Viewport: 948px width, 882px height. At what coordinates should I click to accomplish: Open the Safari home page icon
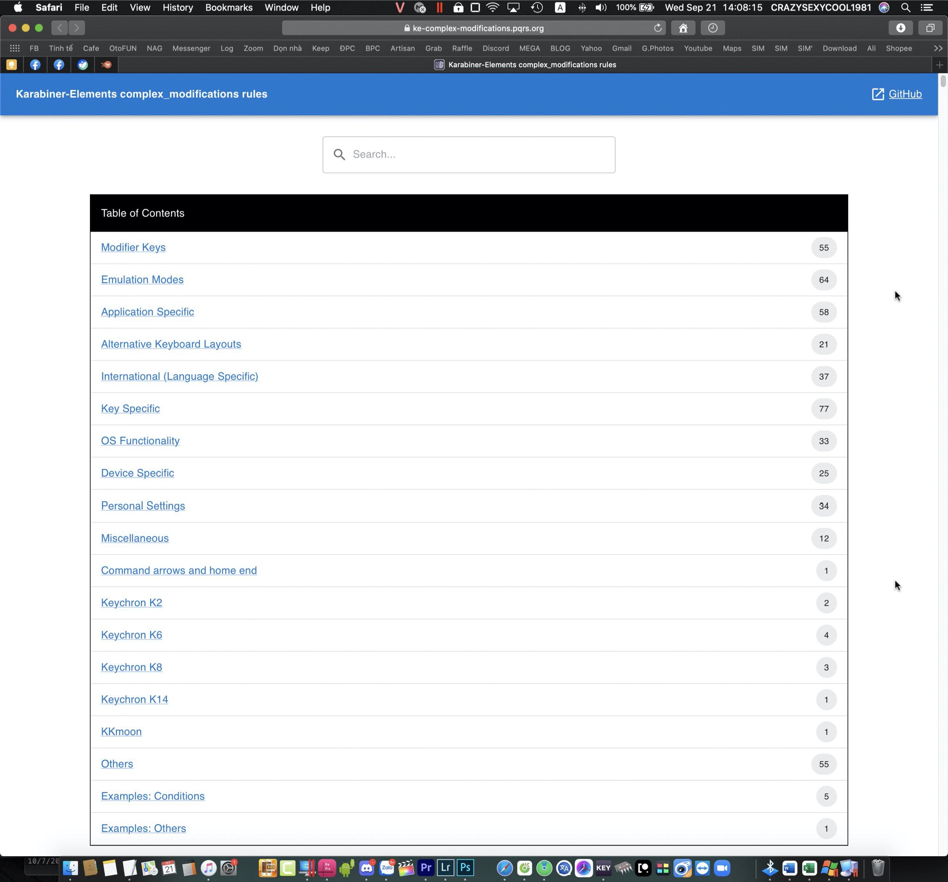(x=683, y=28)
